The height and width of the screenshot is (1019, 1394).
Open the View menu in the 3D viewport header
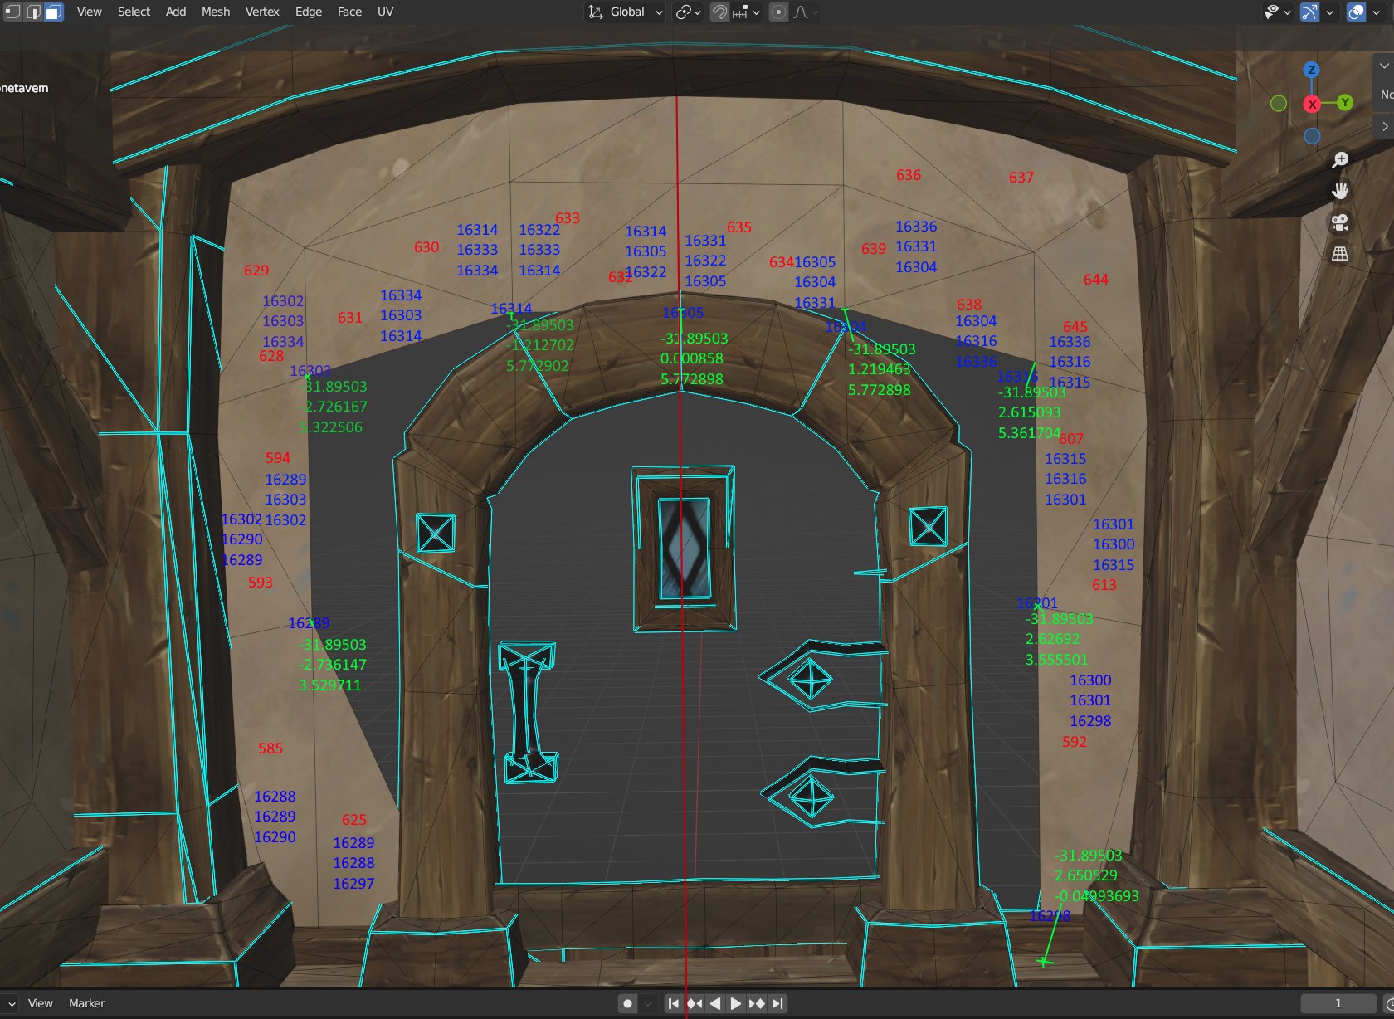click(x=89, y=12)
